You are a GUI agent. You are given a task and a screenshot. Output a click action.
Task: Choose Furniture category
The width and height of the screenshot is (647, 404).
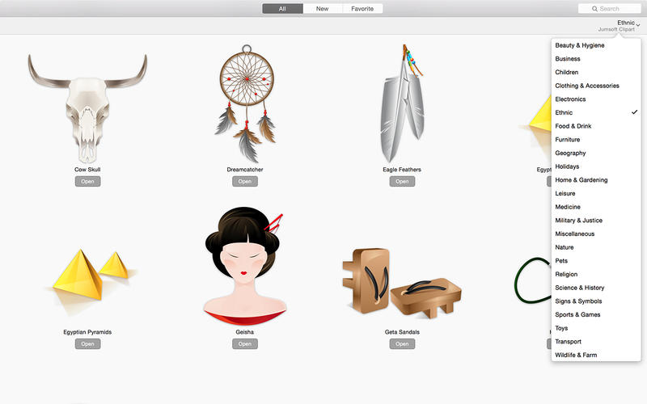pos(596,140)
